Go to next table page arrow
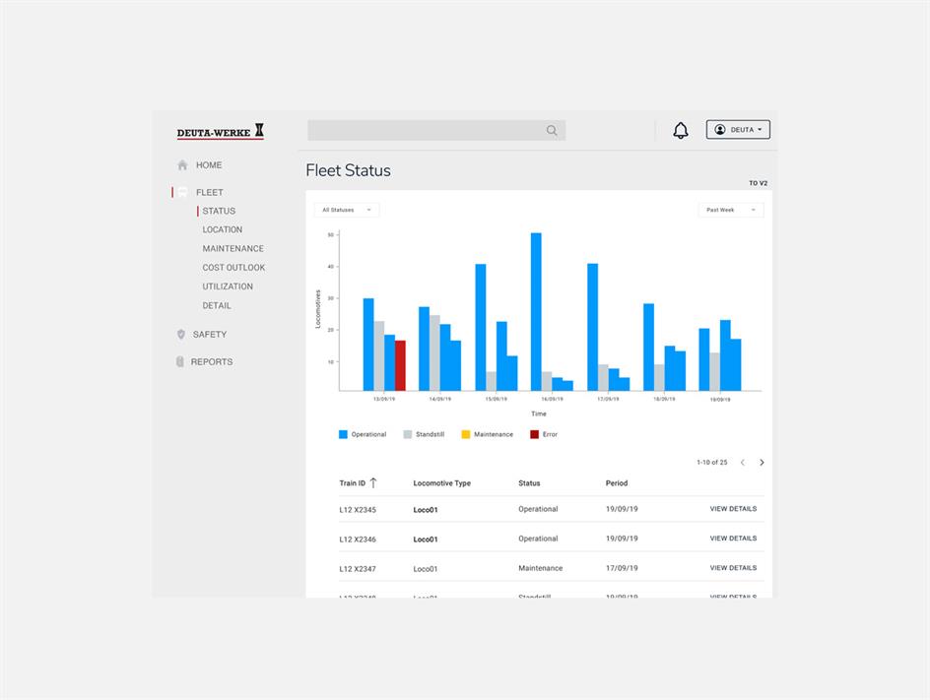The height and width of the screenshot is (700, 930). tap(762, 463)
